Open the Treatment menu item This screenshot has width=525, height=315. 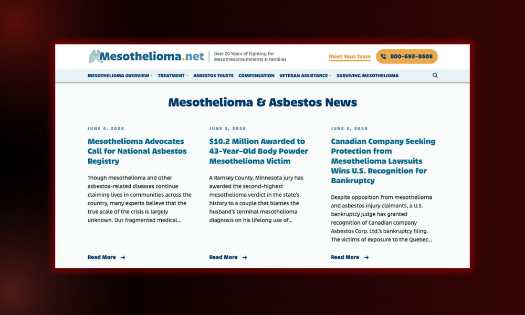coord(171,76)
